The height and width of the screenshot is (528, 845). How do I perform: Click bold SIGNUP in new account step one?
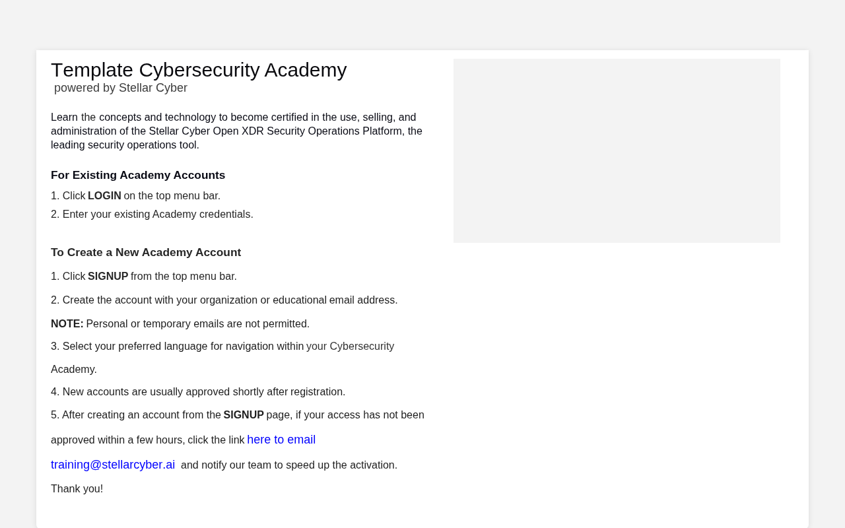pyautogui.click(x=108, y=277)
